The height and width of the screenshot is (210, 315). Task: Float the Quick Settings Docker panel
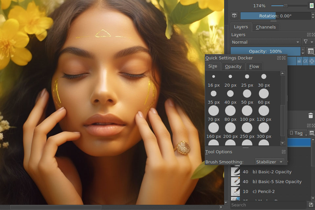click(x=279, y=58)
